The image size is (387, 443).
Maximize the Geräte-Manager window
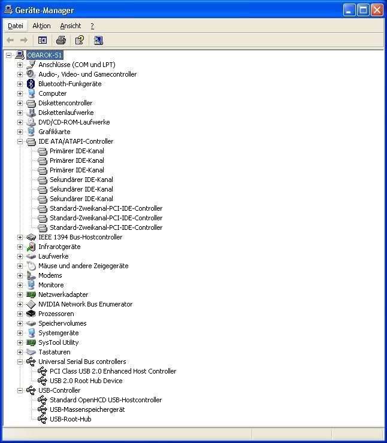pyautogui.click(x=363, y=10)
